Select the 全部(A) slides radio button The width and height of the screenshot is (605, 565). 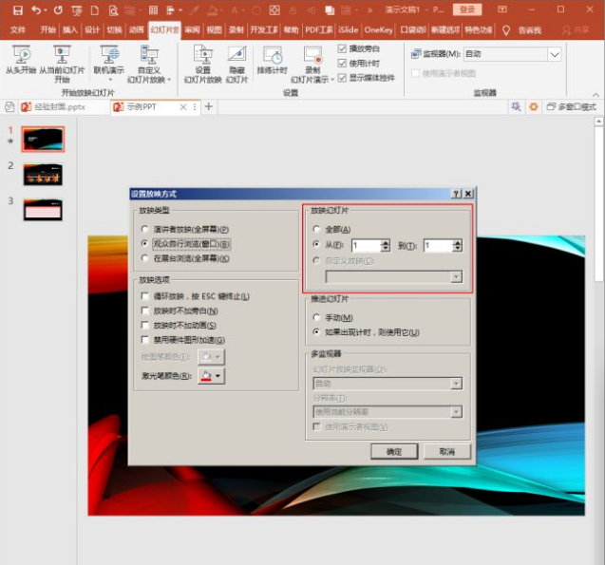(x=316, y=230)
